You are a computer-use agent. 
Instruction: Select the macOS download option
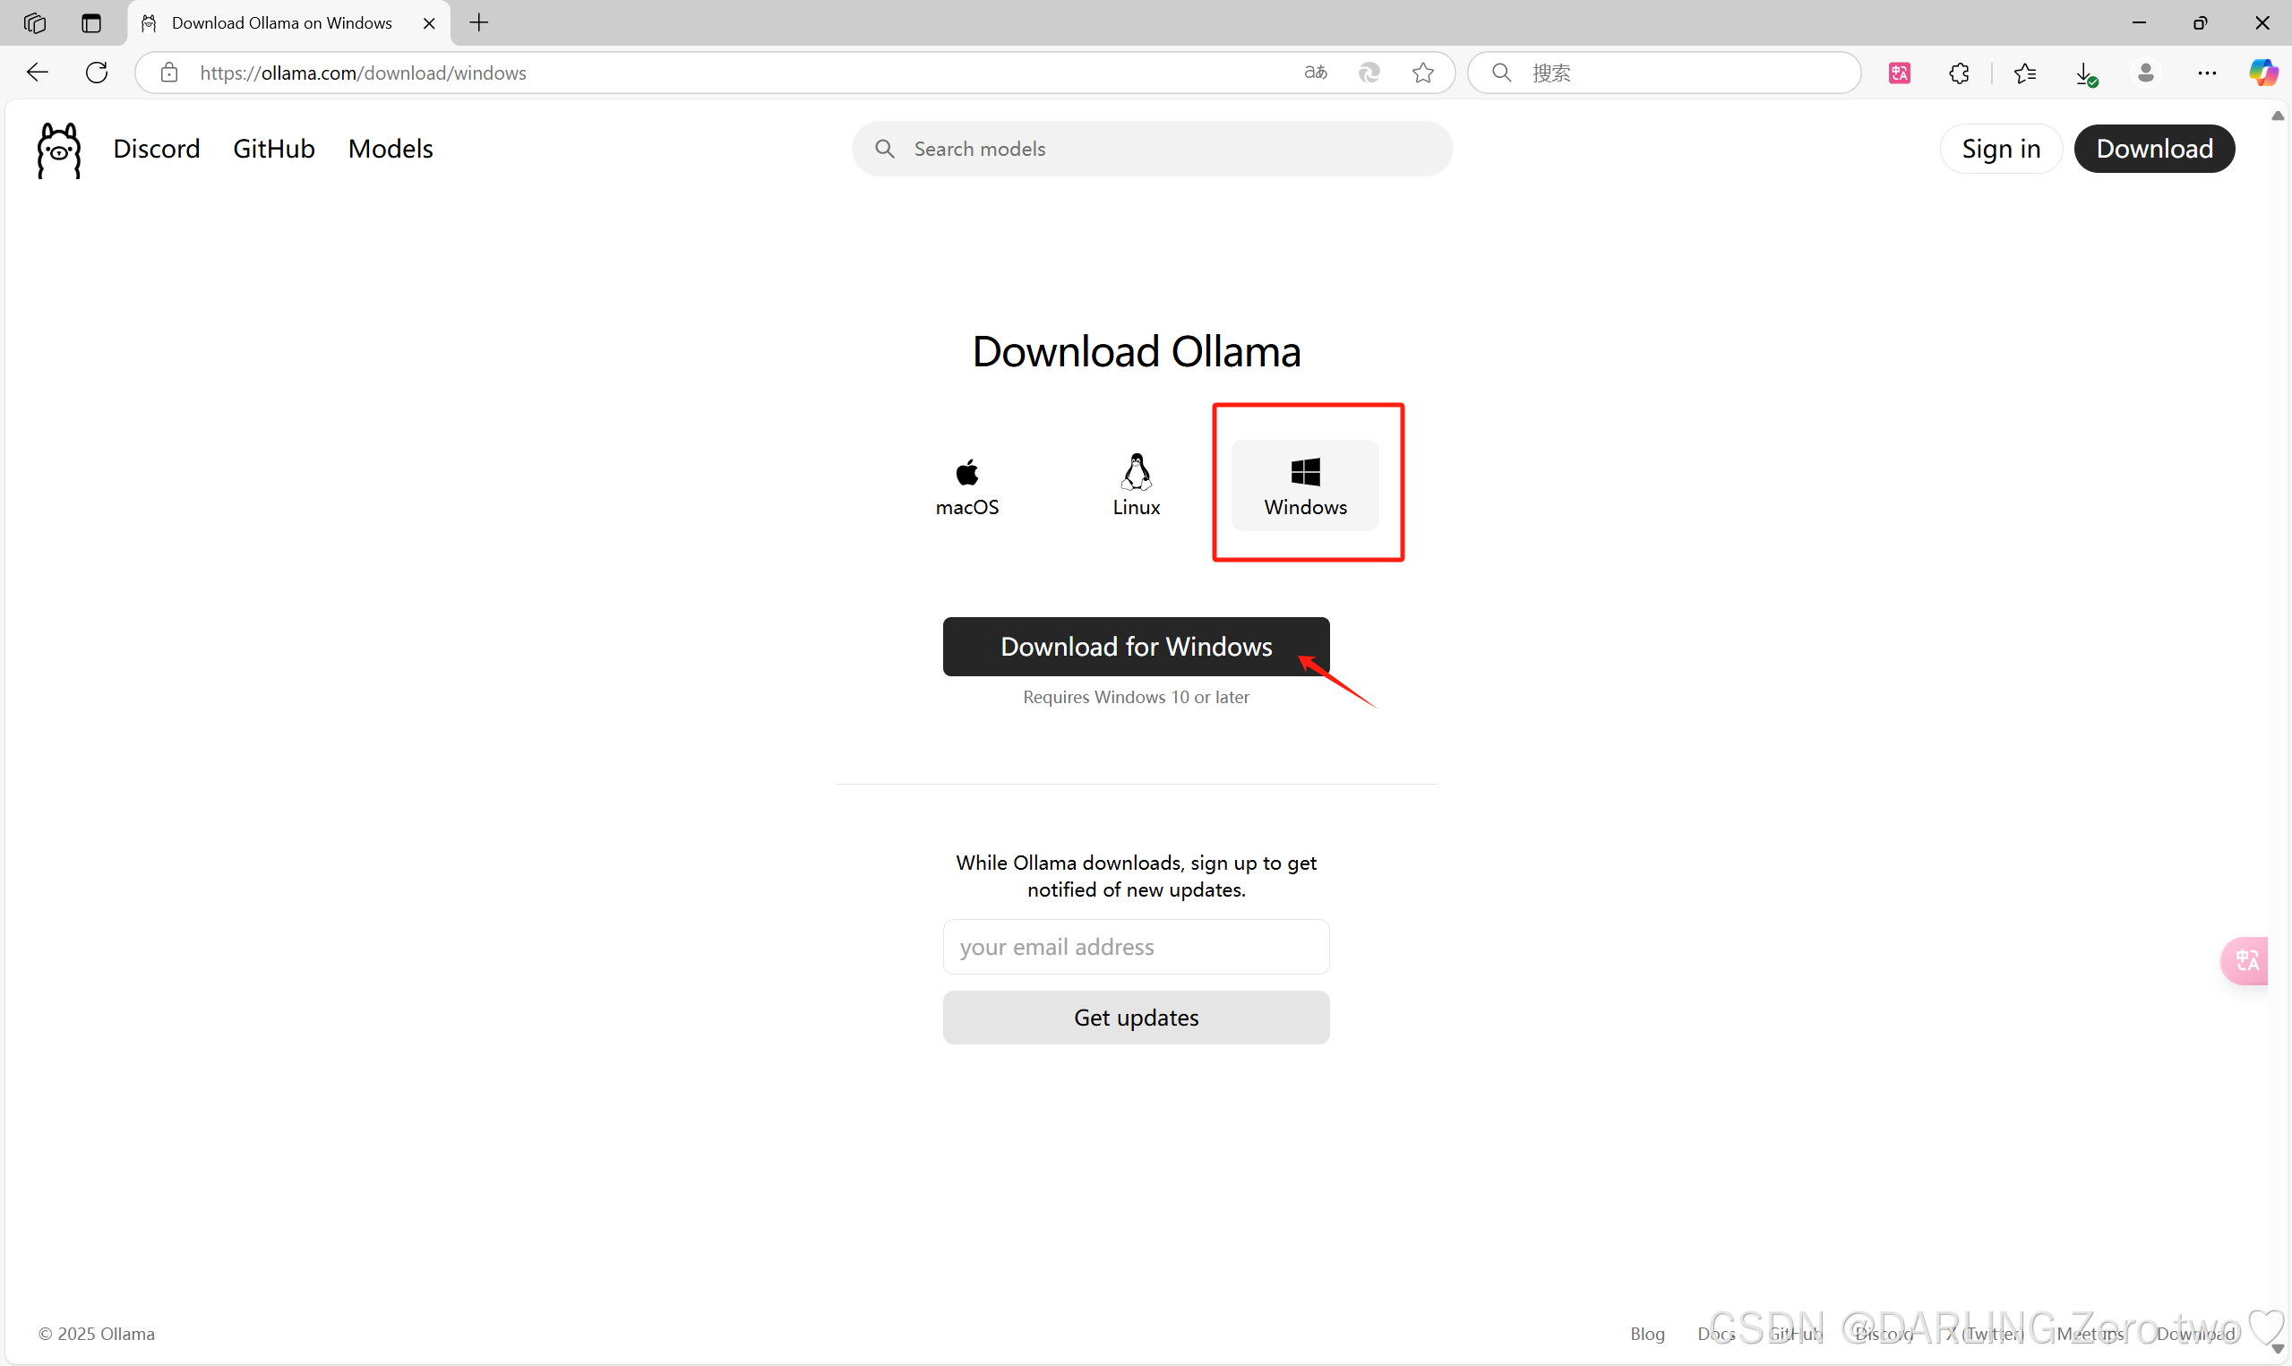[x=966, y=486]
